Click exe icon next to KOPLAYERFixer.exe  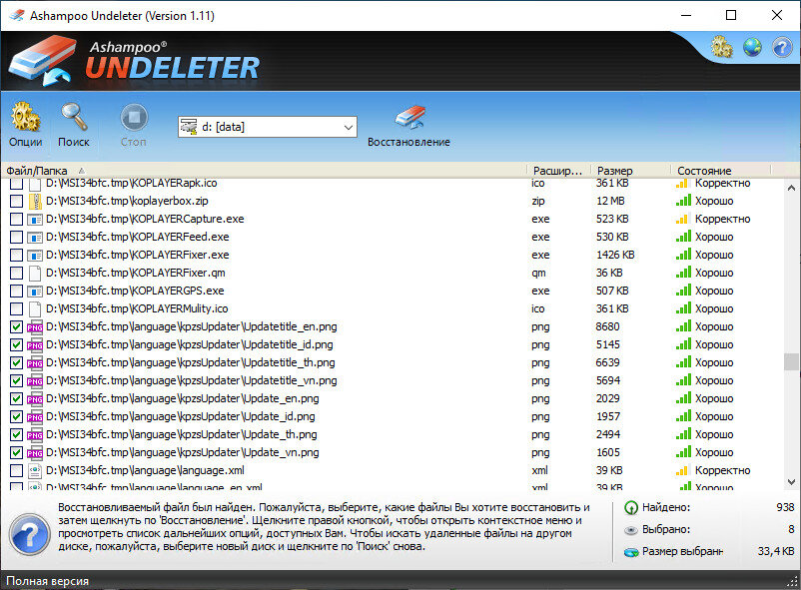35,256
